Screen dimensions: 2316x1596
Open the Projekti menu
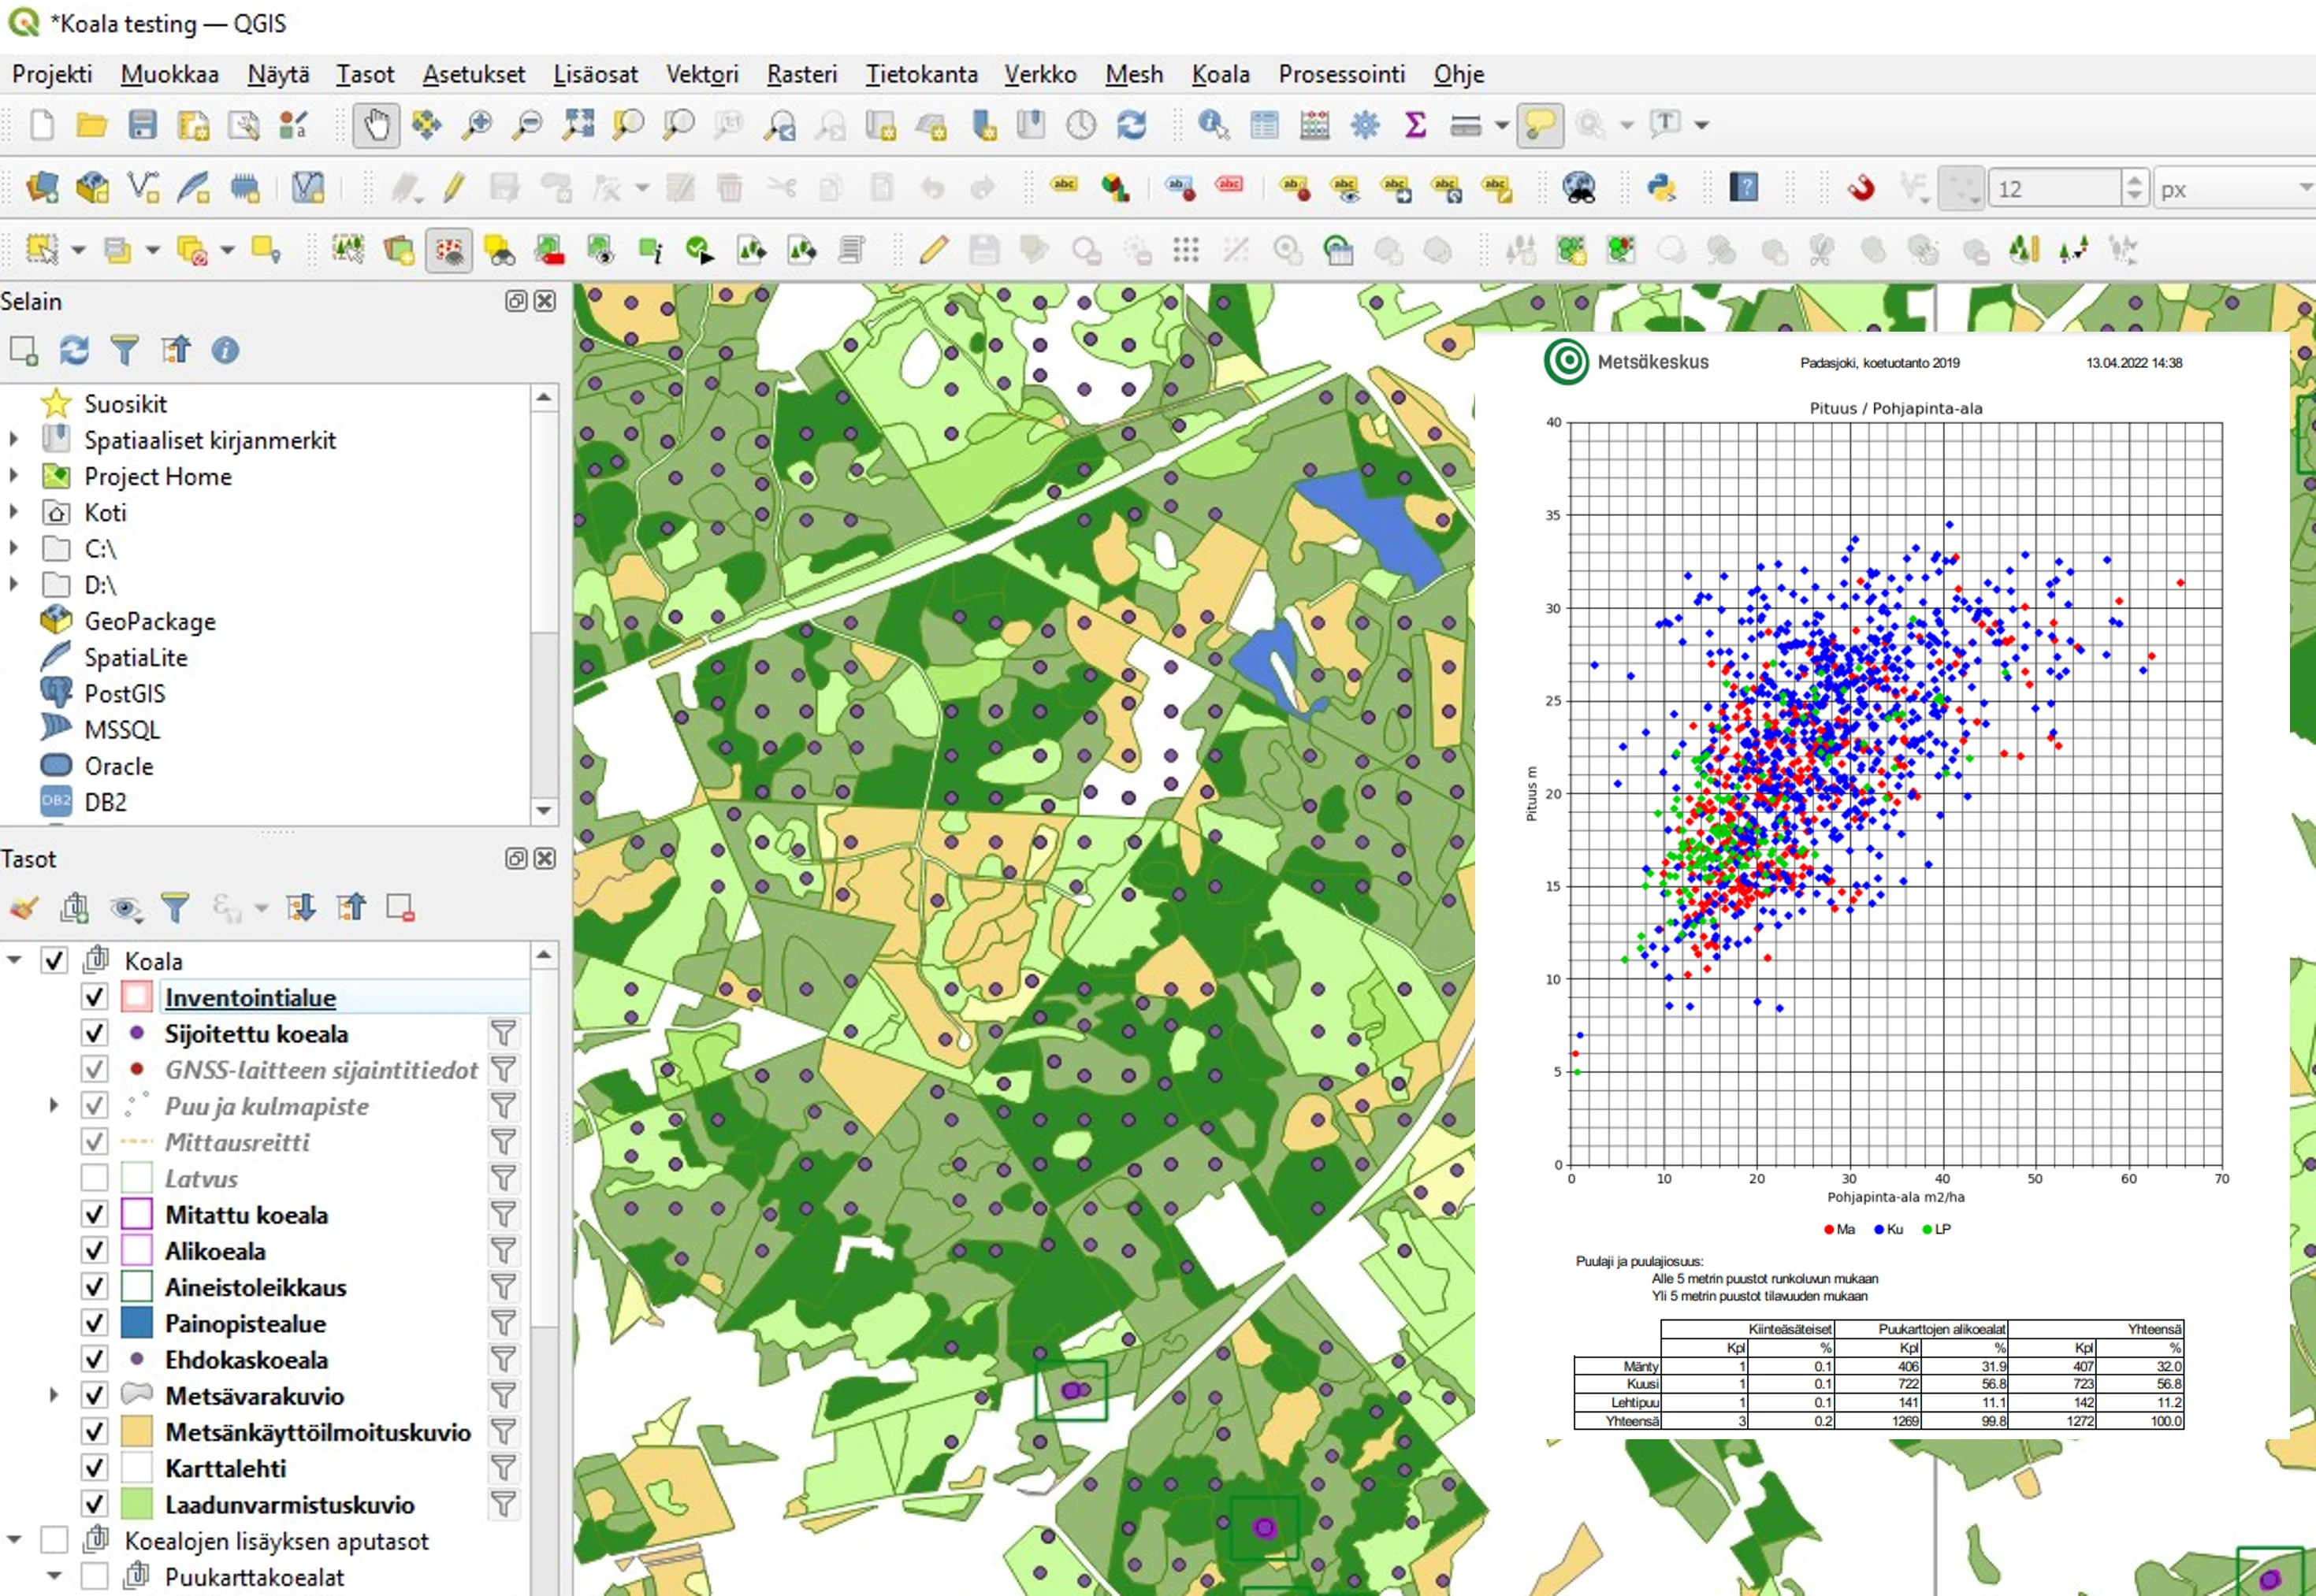pos(52,74)
